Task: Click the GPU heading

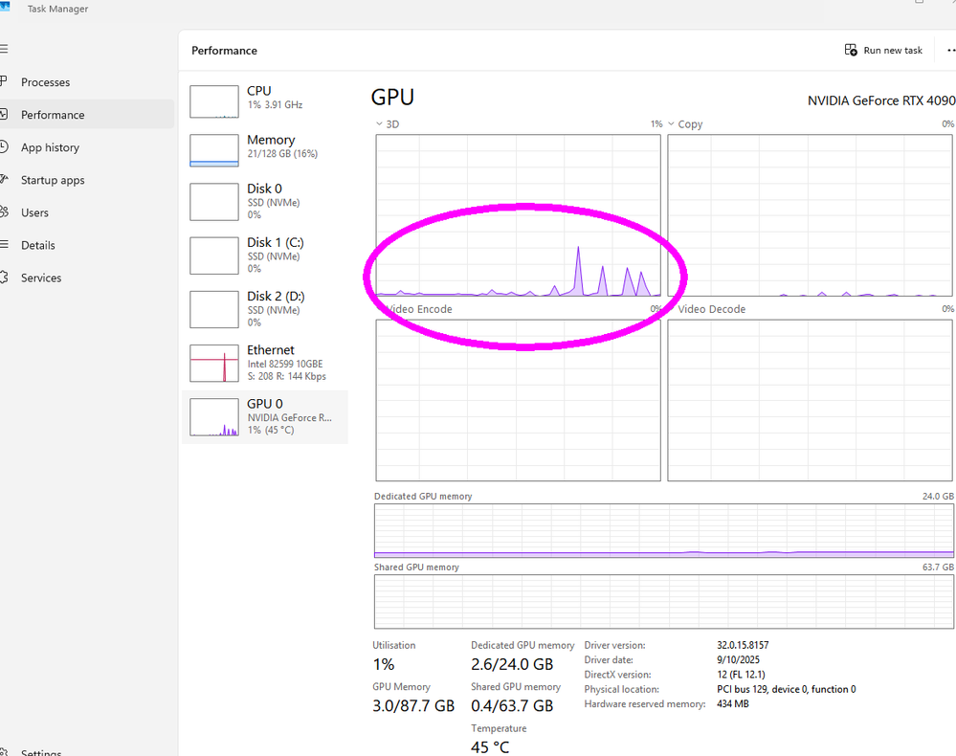Action: tap(392, 98)
